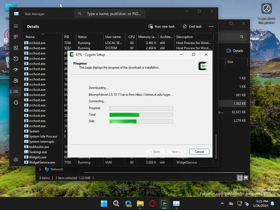Open taskbar Search
This screenshot has width=280, height=210.
[116, 203]
